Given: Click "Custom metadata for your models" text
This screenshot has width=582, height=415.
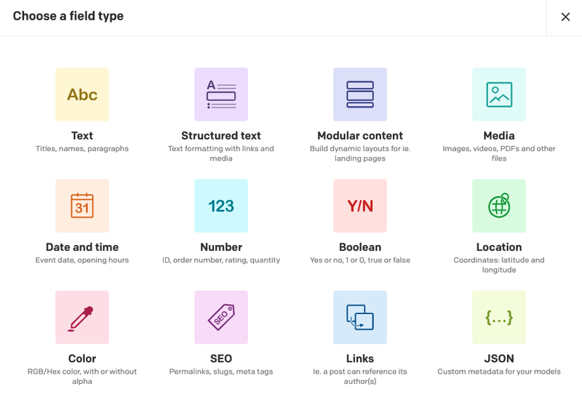Looking at the screenshot, I should 499,371.
